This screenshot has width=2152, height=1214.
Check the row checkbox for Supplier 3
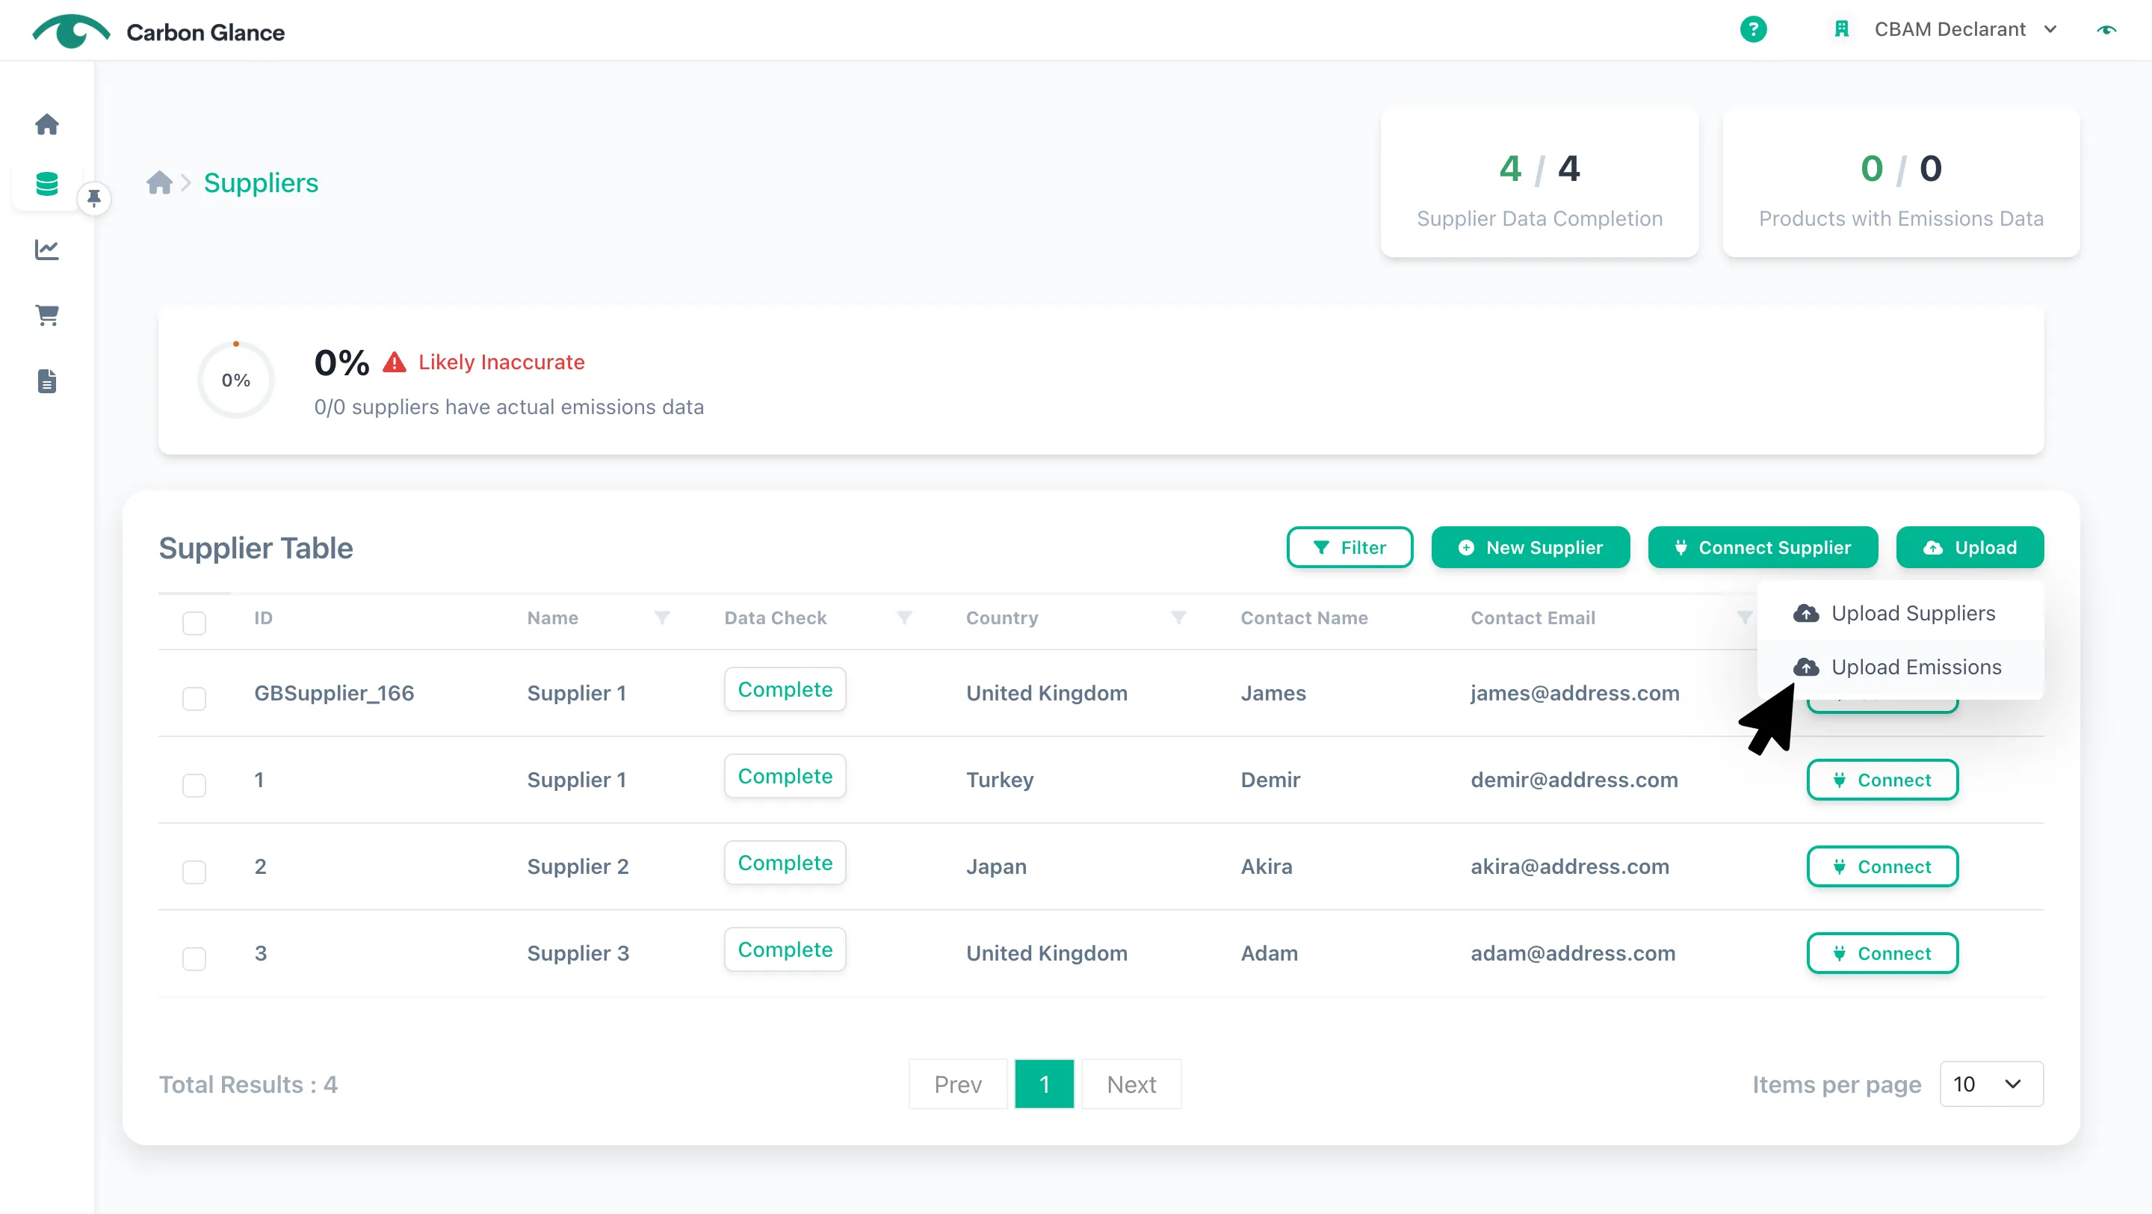pos(194,959)
